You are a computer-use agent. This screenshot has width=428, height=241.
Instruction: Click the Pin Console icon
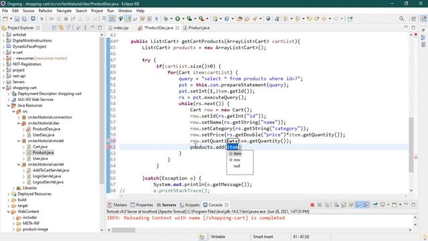click(375, 205)
